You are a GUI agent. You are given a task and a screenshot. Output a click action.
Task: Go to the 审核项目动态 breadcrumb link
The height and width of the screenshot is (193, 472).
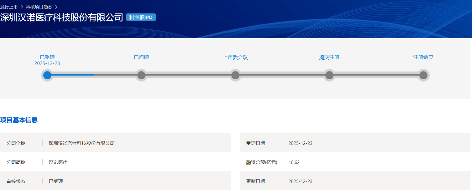[x=39, y=7]
